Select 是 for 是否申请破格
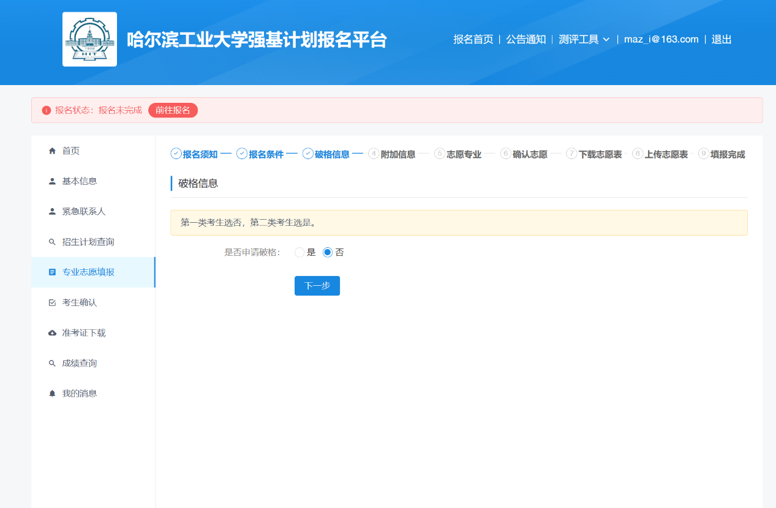776x508 pixels. click(299, 252)
